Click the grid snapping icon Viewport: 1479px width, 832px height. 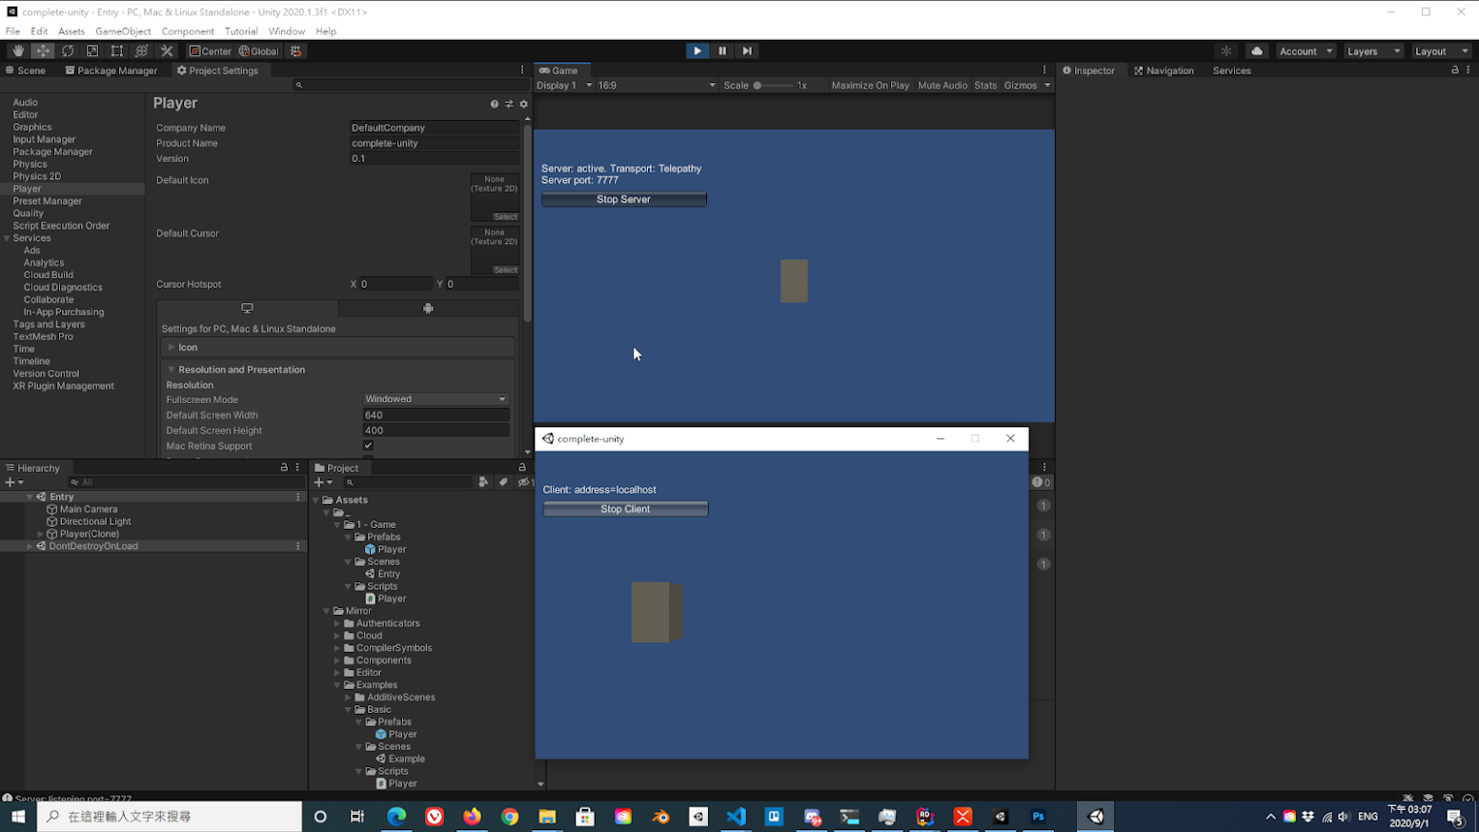pos(296,51)
